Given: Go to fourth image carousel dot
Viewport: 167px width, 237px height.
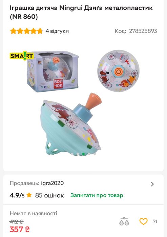Looking at the screenshot, I should pos(89,154).
